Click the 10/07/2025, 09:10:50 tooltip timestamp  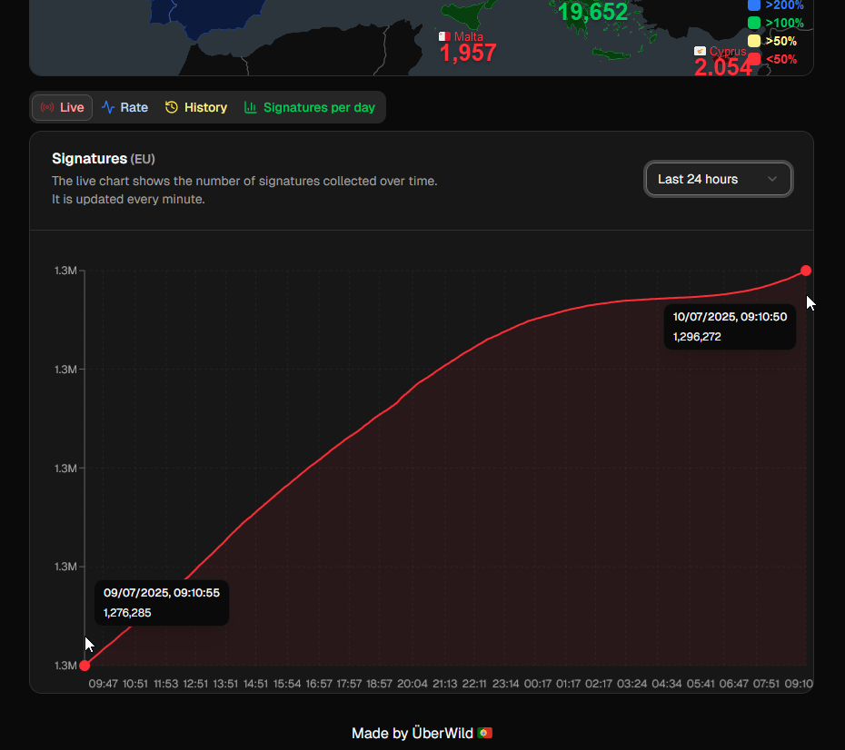tap(730, 317)
